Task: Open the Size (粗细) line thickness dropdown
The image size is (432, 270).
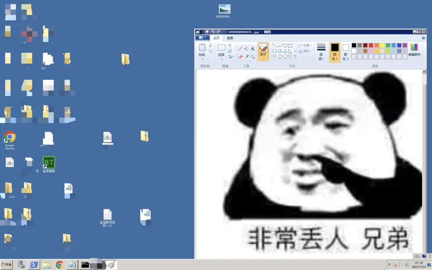Action: click(x=321, y=52)
